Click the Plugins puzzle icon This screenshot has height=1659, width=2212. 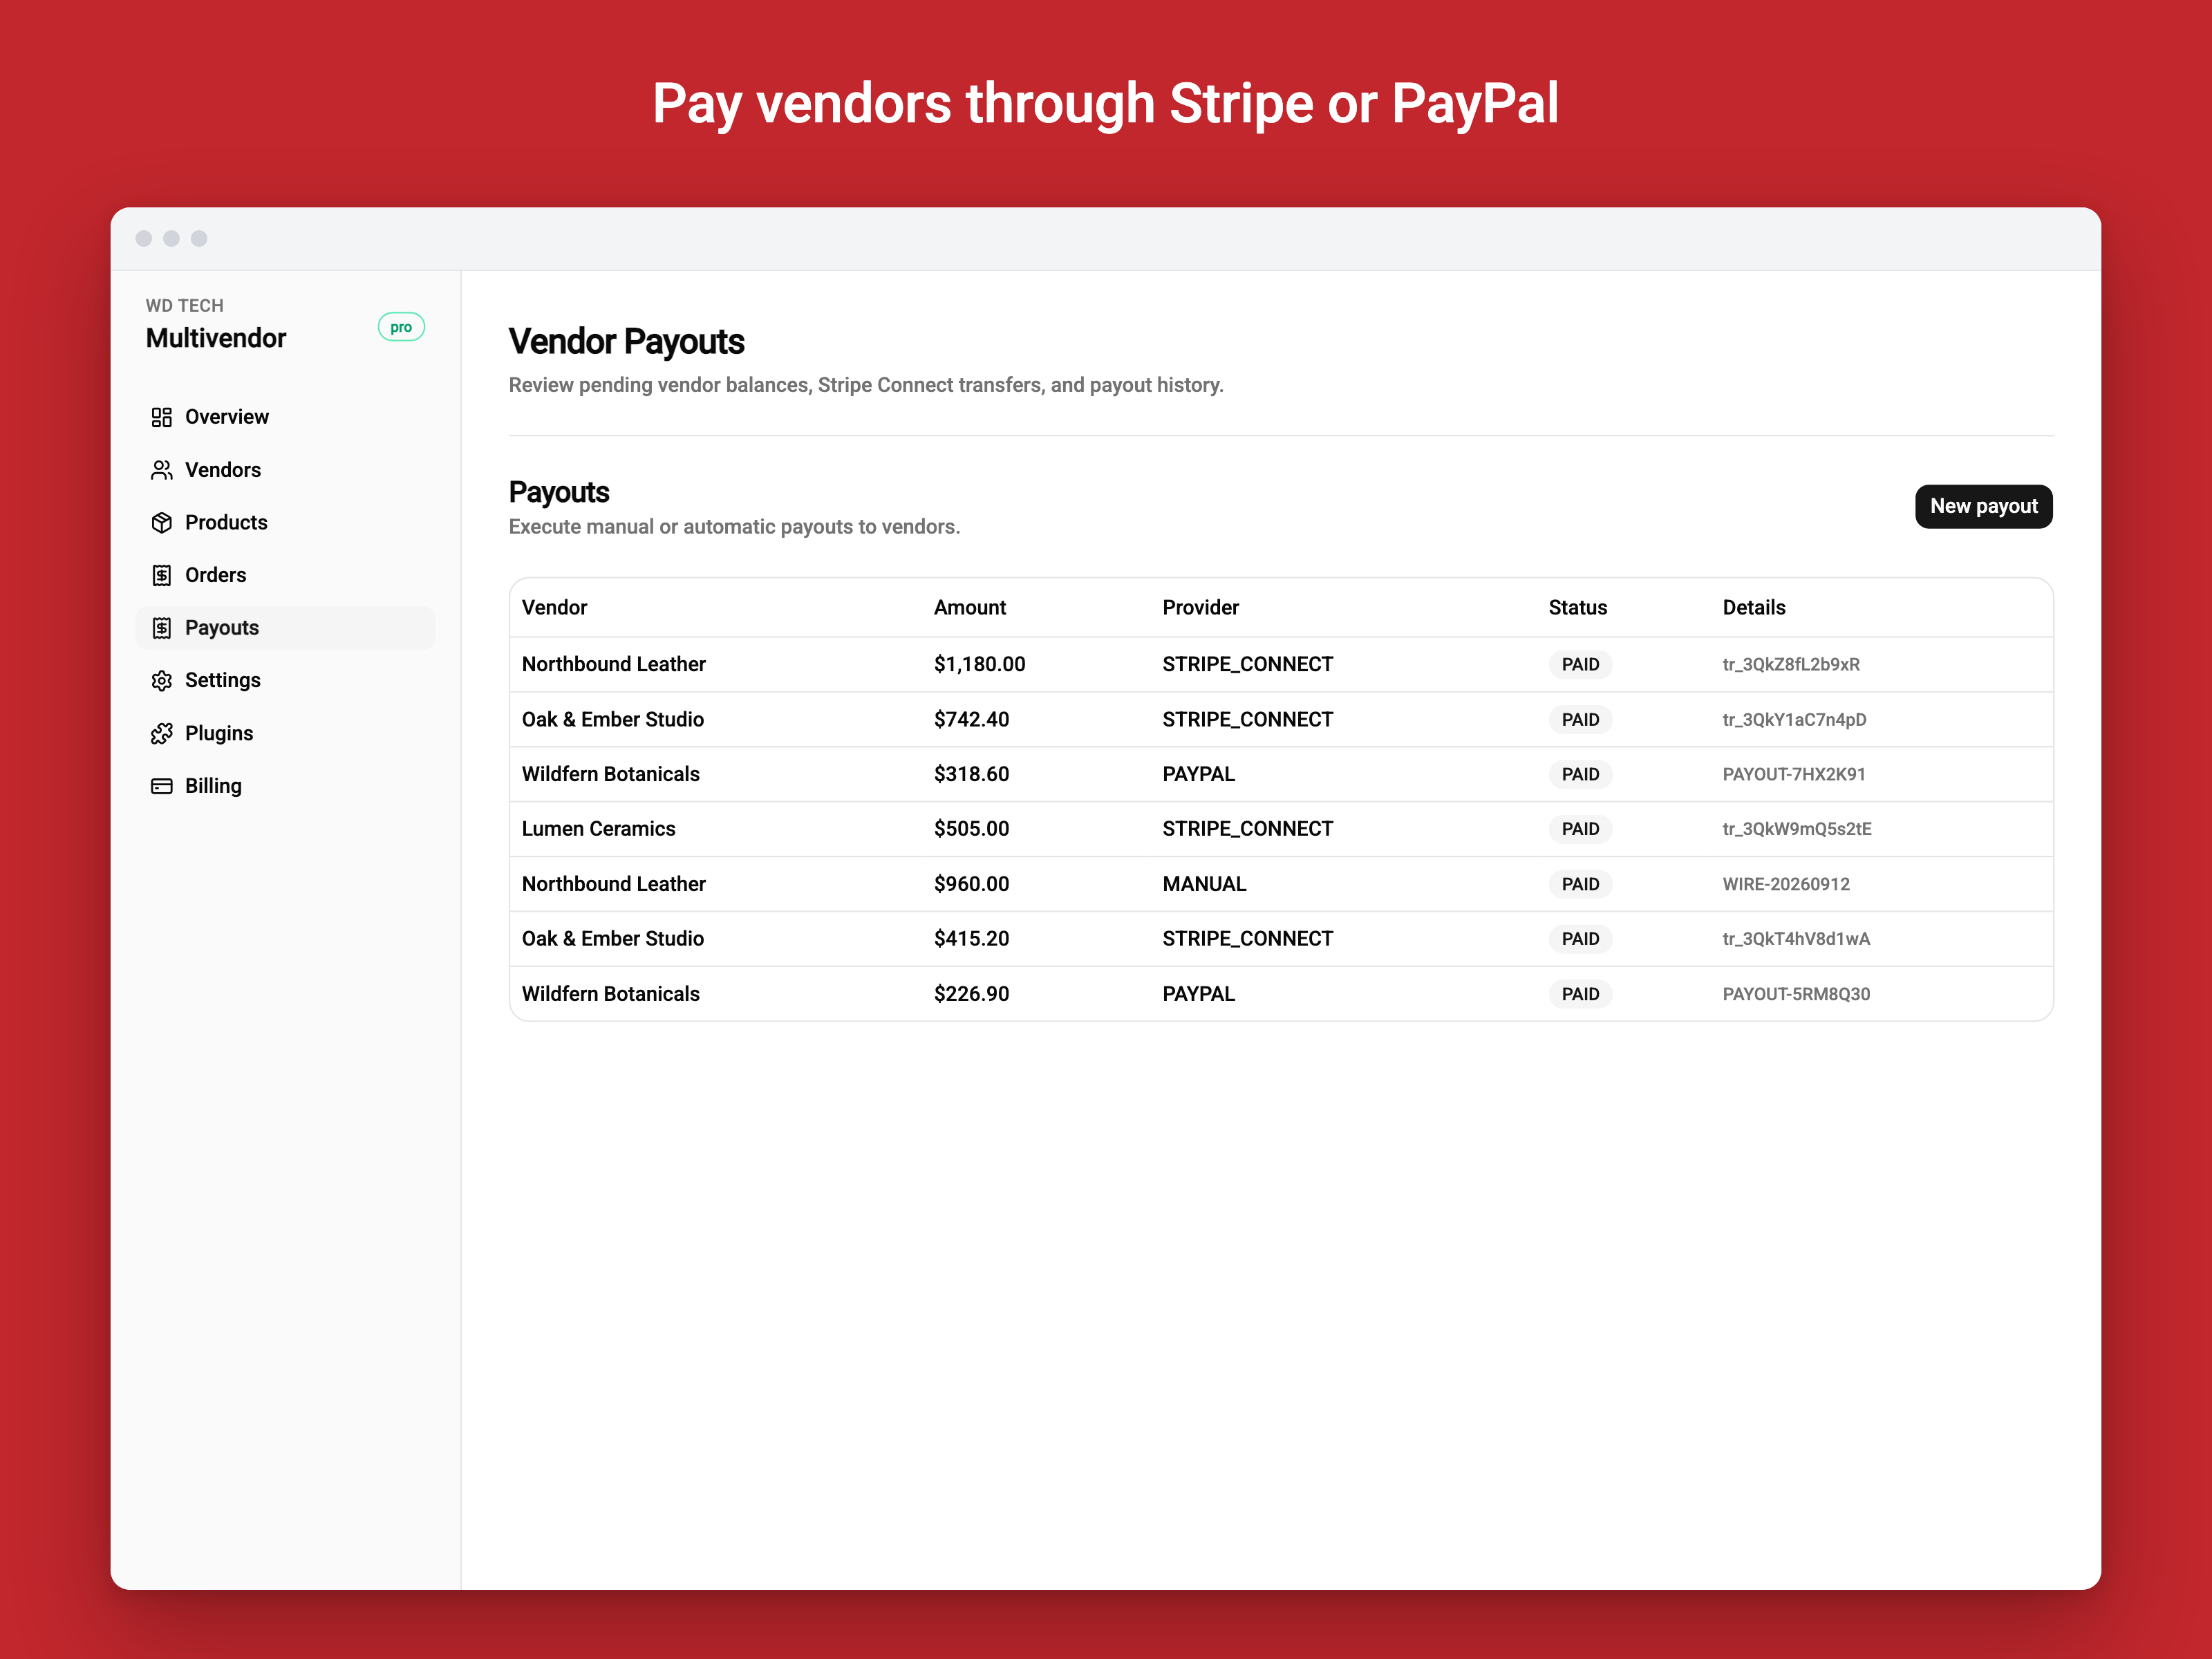pos(161,734)
